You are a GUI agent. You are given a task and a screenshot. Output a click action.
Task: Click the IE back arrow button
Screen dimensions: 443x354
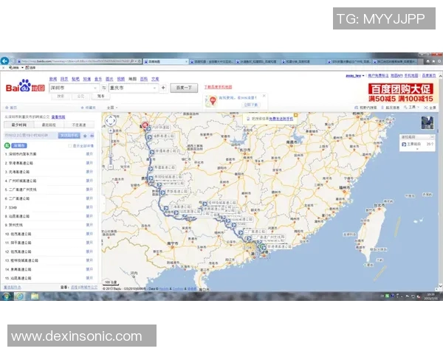click(x=7, y=61)
